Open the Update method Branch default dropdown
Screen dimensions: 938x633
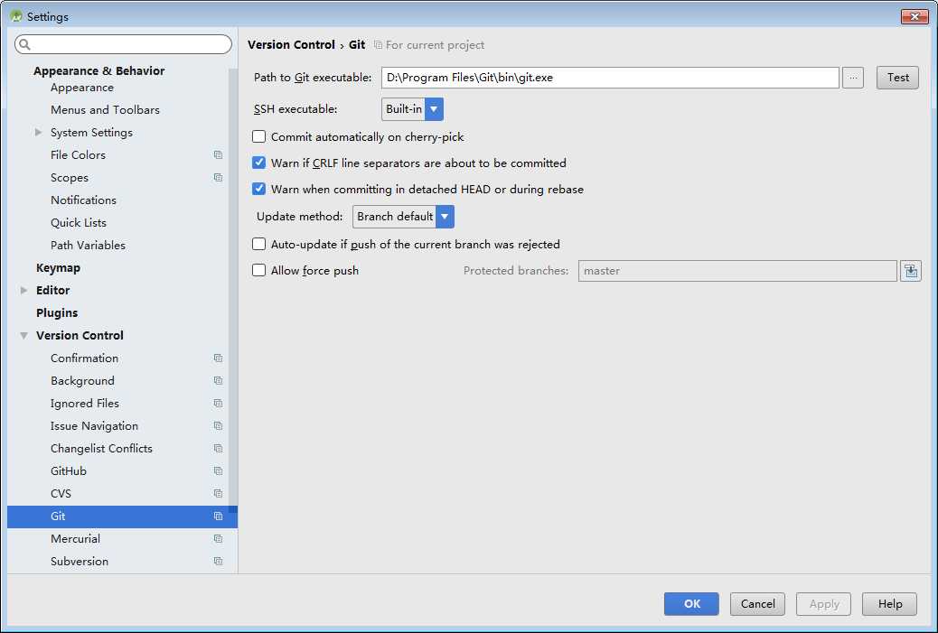point(403,217)
